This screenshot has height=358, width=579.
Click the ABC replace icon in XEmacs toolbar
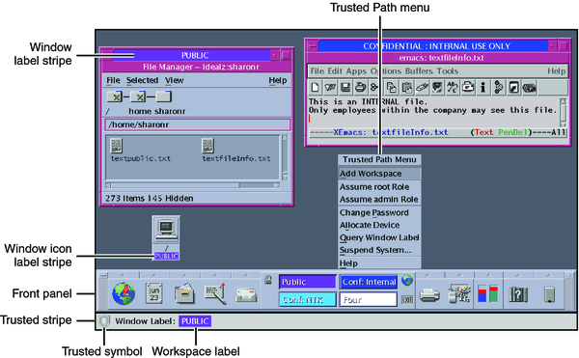click(453, 88)
